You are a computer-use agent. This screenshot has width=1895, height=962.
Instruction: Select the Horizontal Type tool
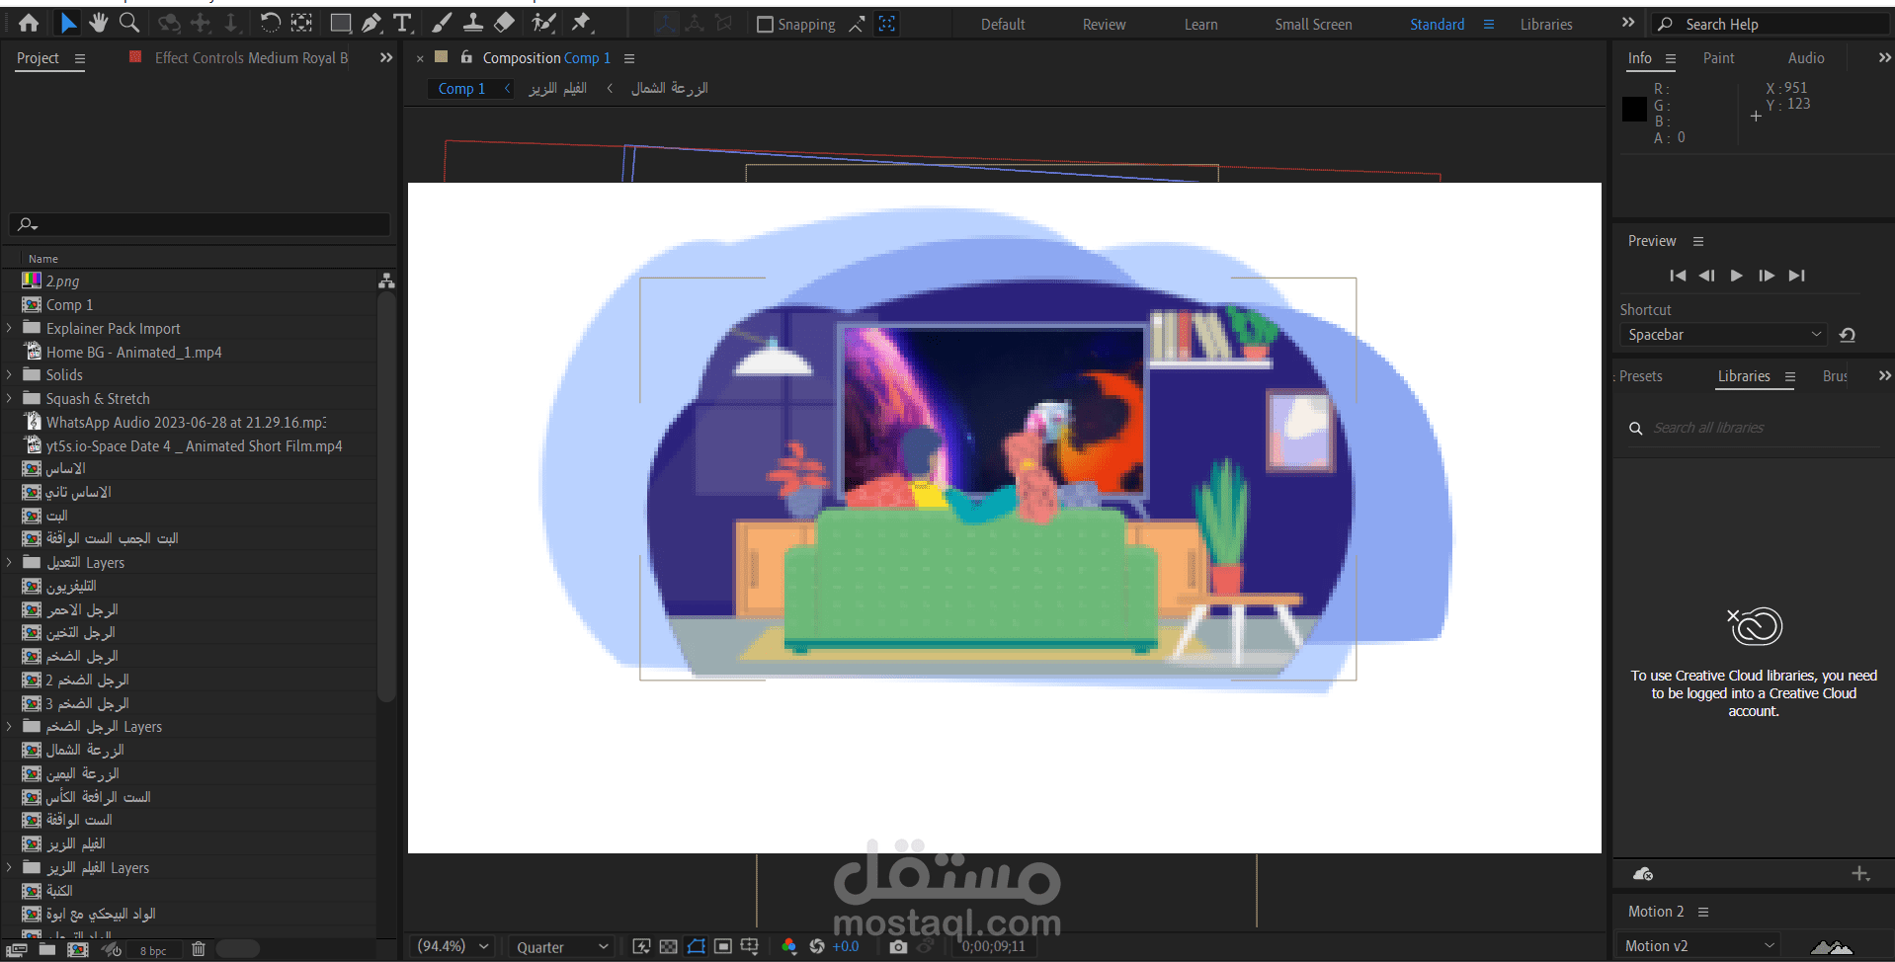pyautogui.click(x=403, y=22)
